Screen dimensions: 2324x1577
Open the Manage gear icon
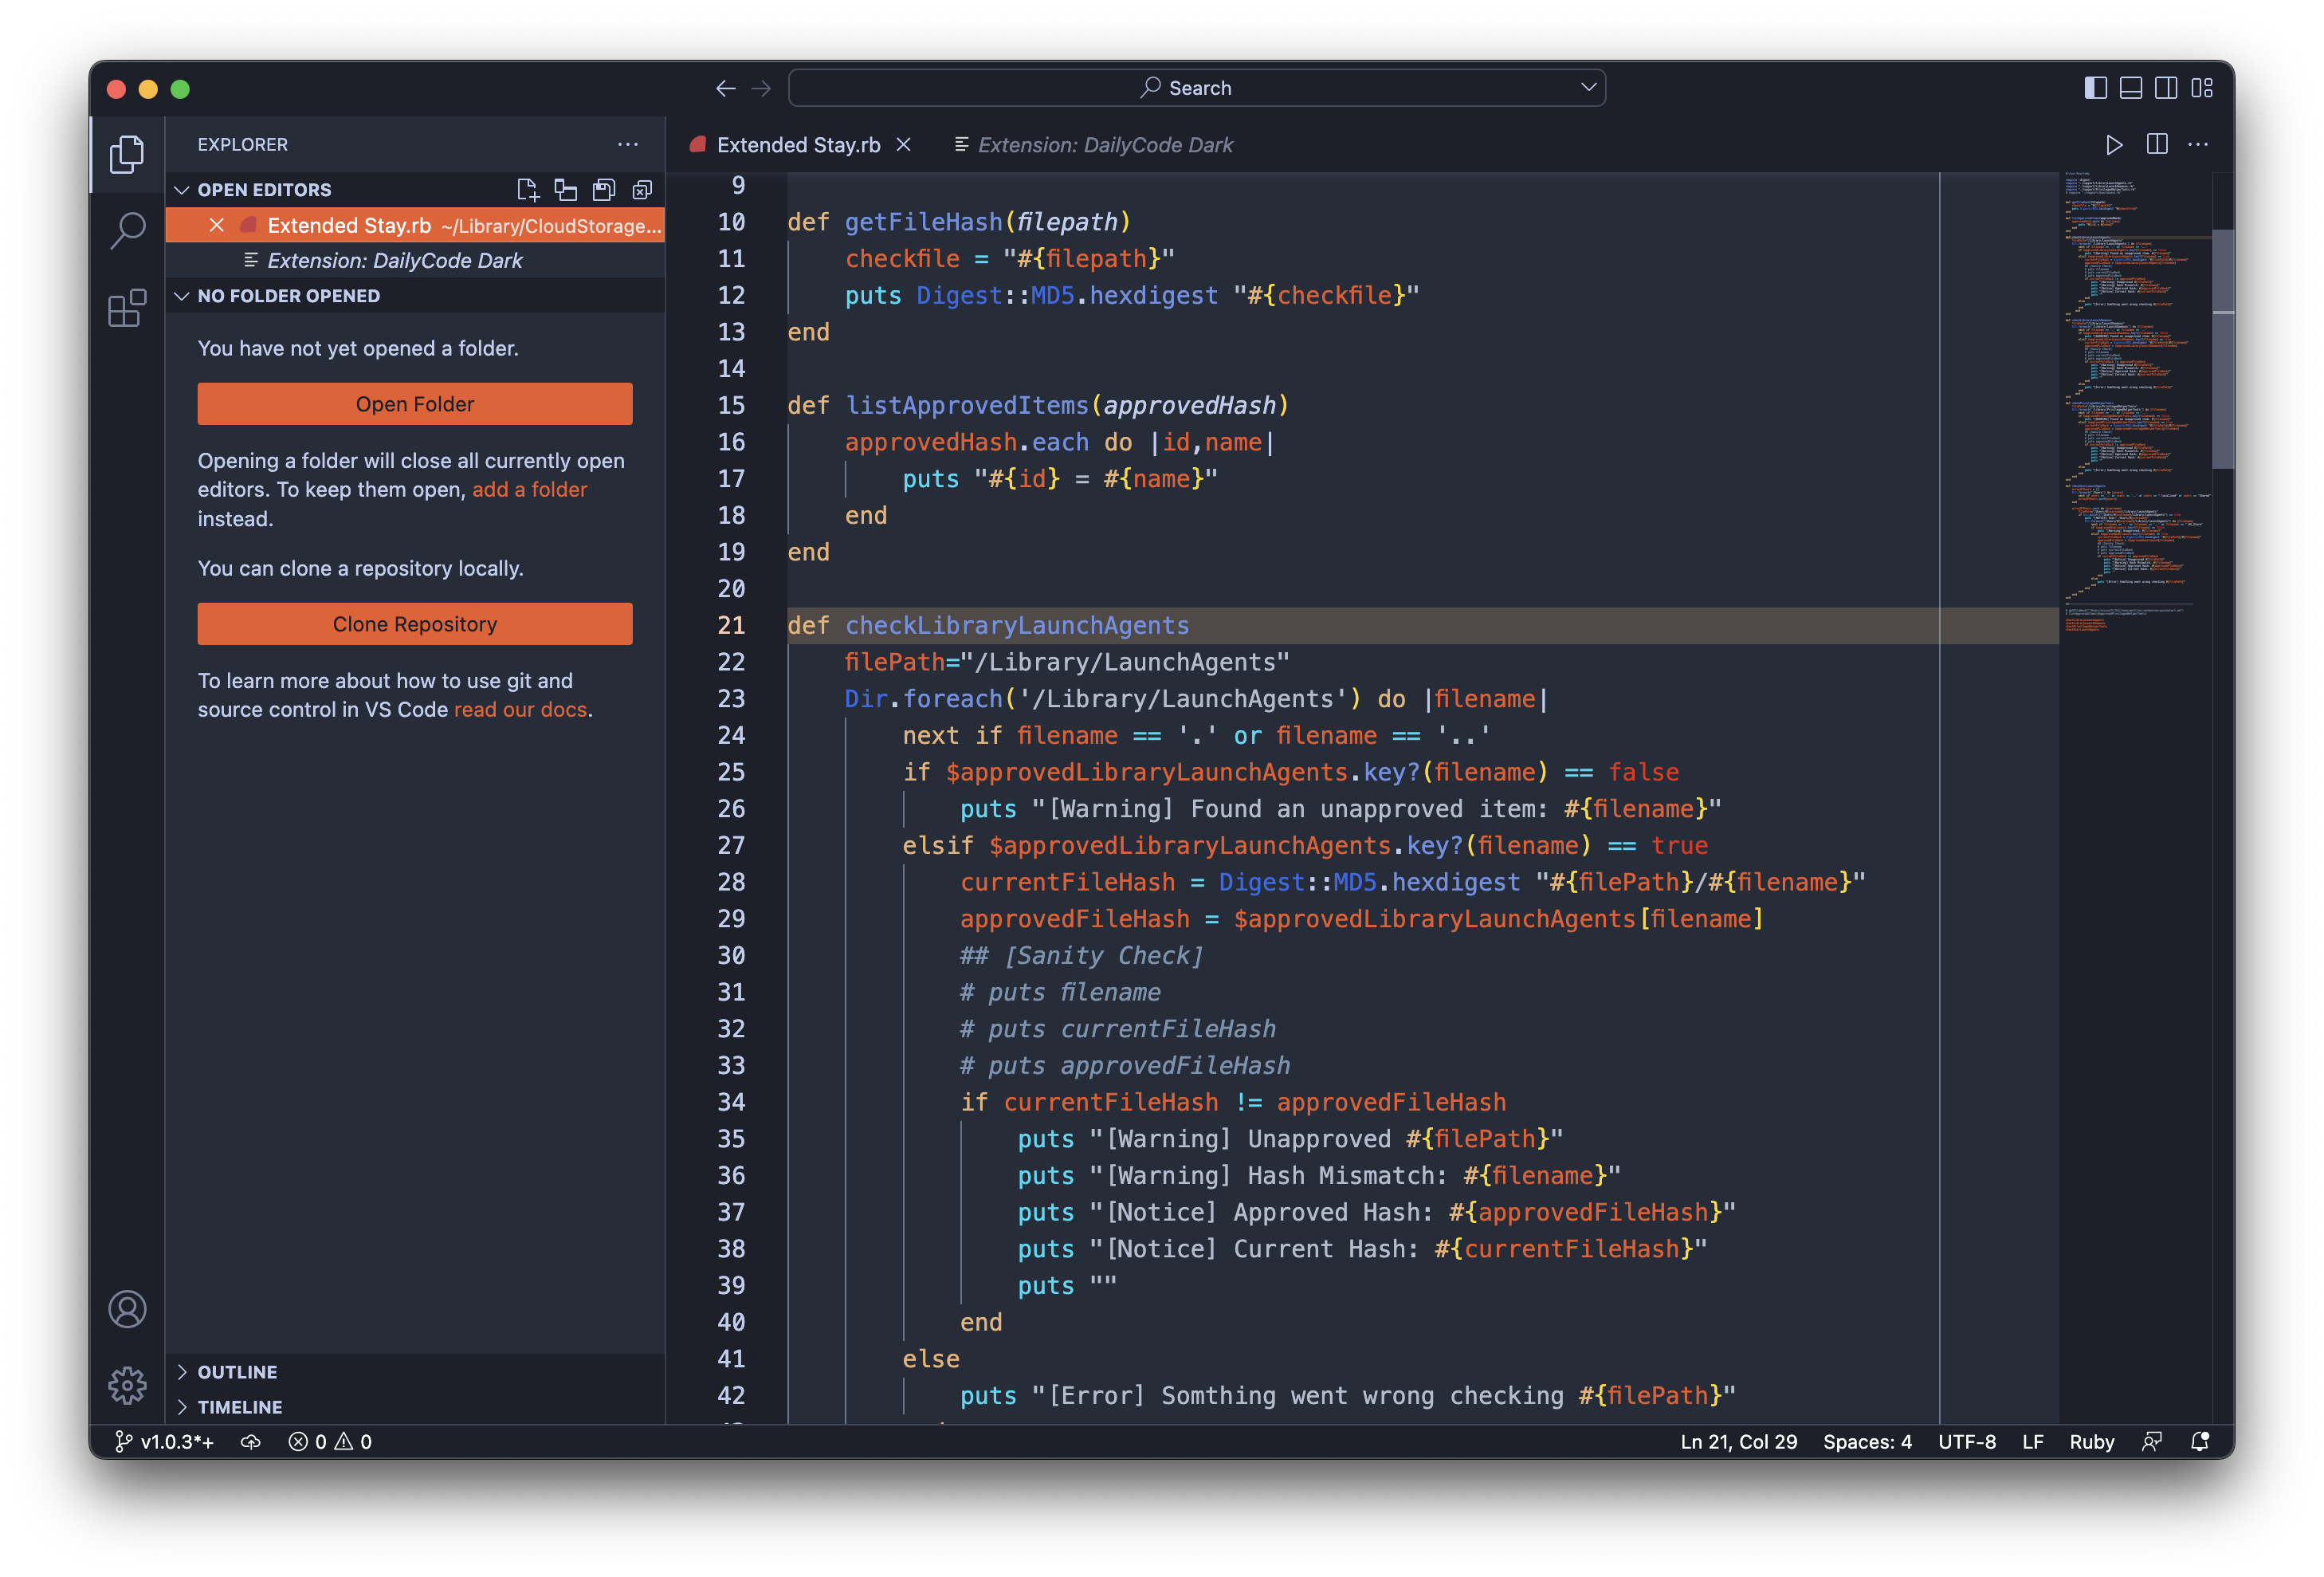pyautogui.click(x=127, y=1385)
